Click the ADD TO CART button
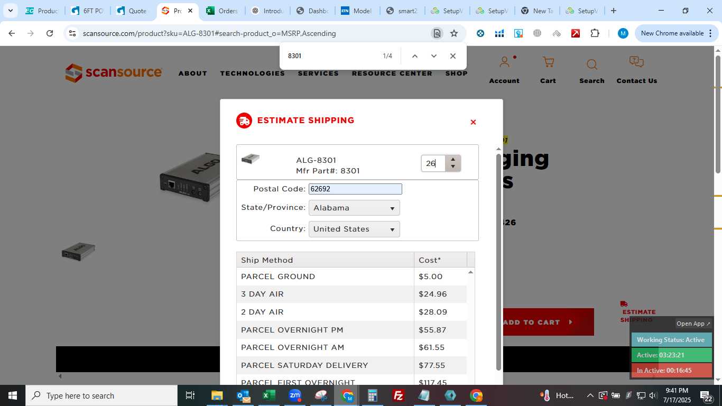722x406 pixels. click(x=548, y=322)
